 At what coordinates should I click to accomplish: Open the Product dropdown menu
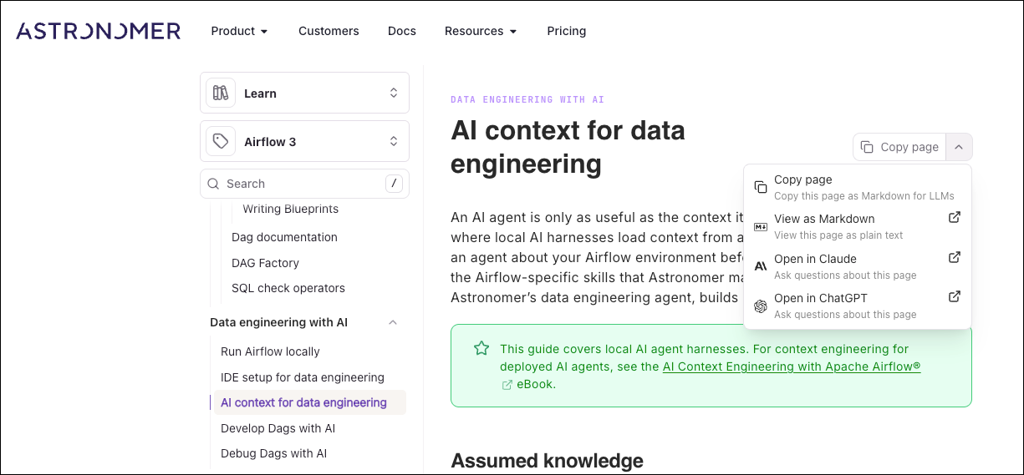tap(239, 31)
